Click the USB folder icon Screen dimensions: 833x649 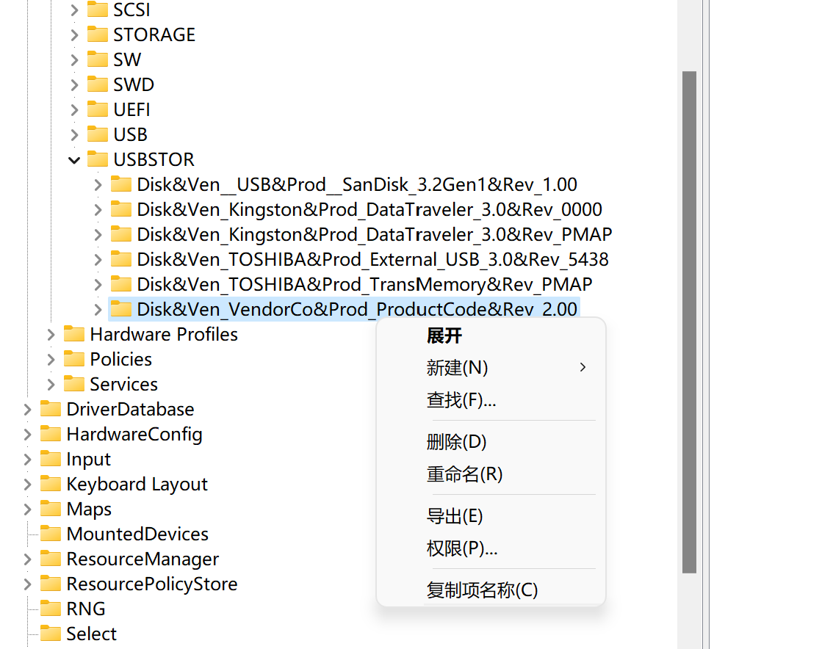point(98,134)
